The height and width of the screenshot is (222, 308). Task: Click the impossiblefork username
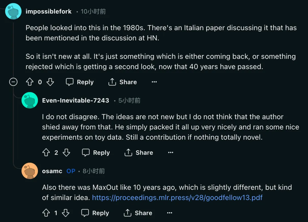(48, 12)
